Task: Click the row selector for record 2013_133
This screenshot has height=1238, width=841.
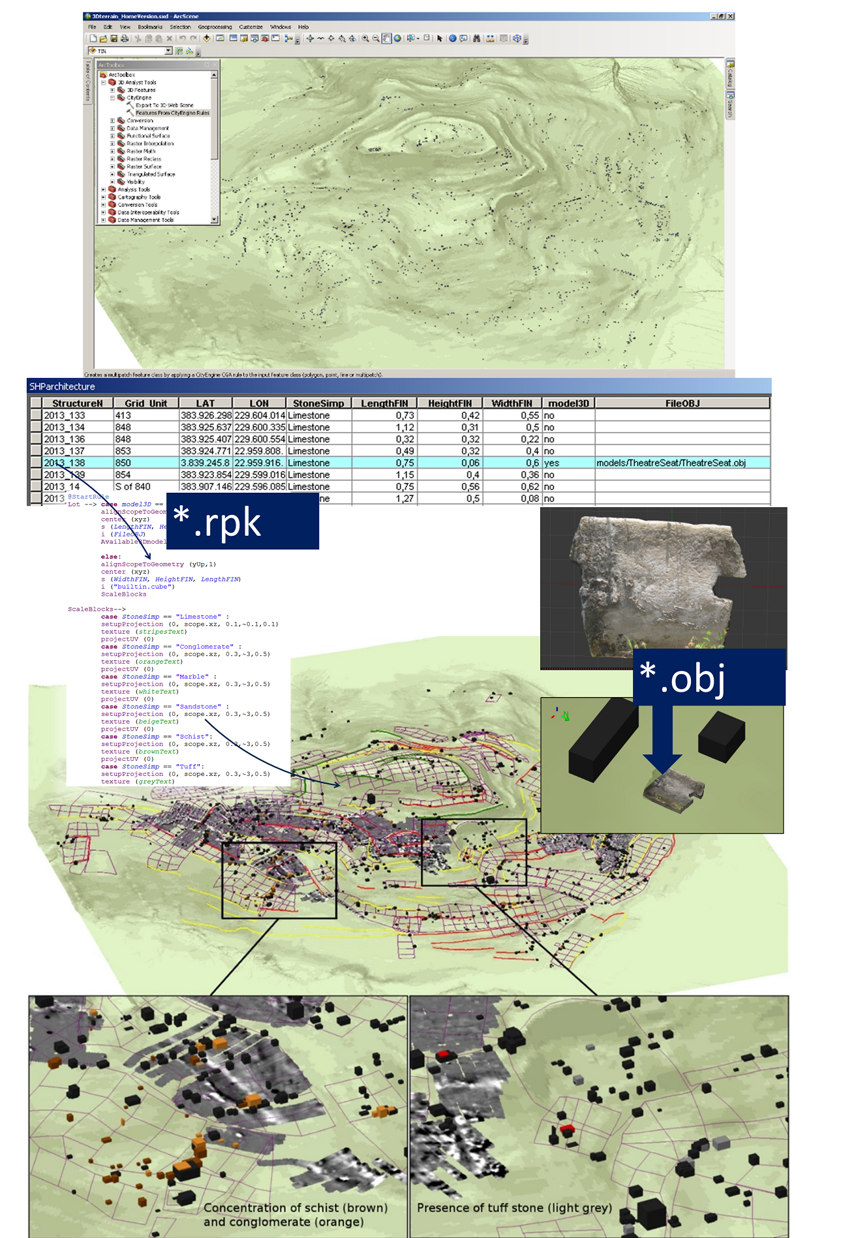Action: click(36, 415)
